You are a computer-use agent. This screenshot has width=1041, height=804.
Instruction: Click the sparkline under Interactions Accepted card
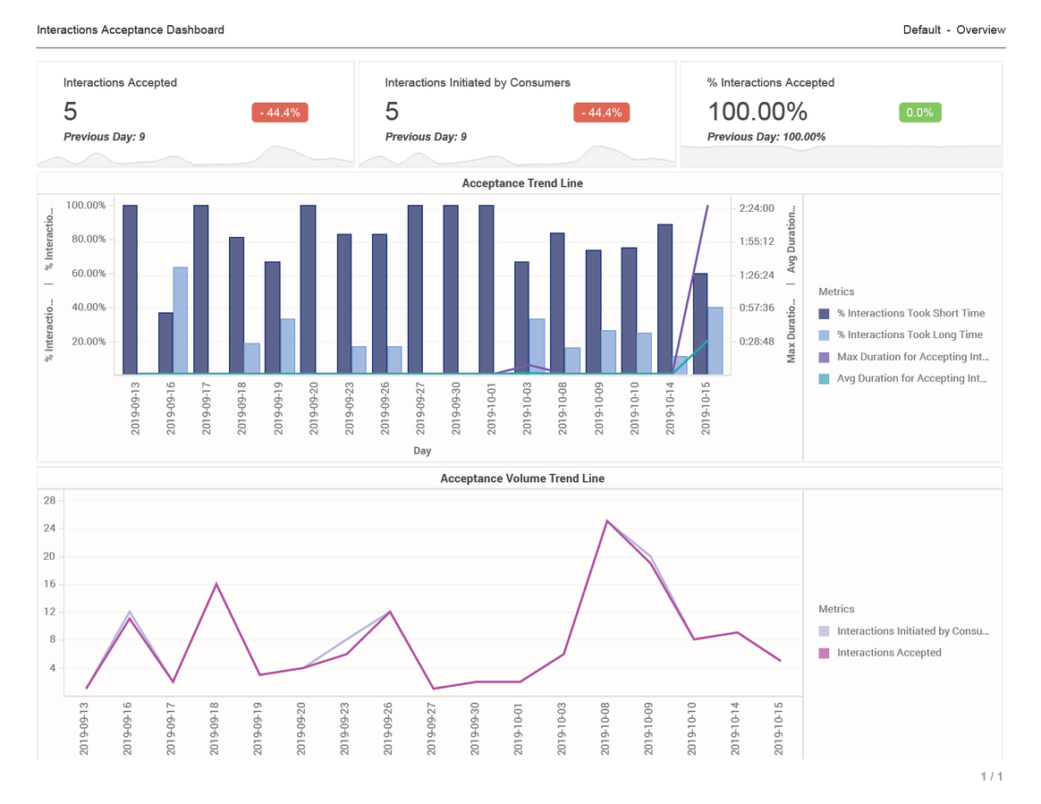195,157
